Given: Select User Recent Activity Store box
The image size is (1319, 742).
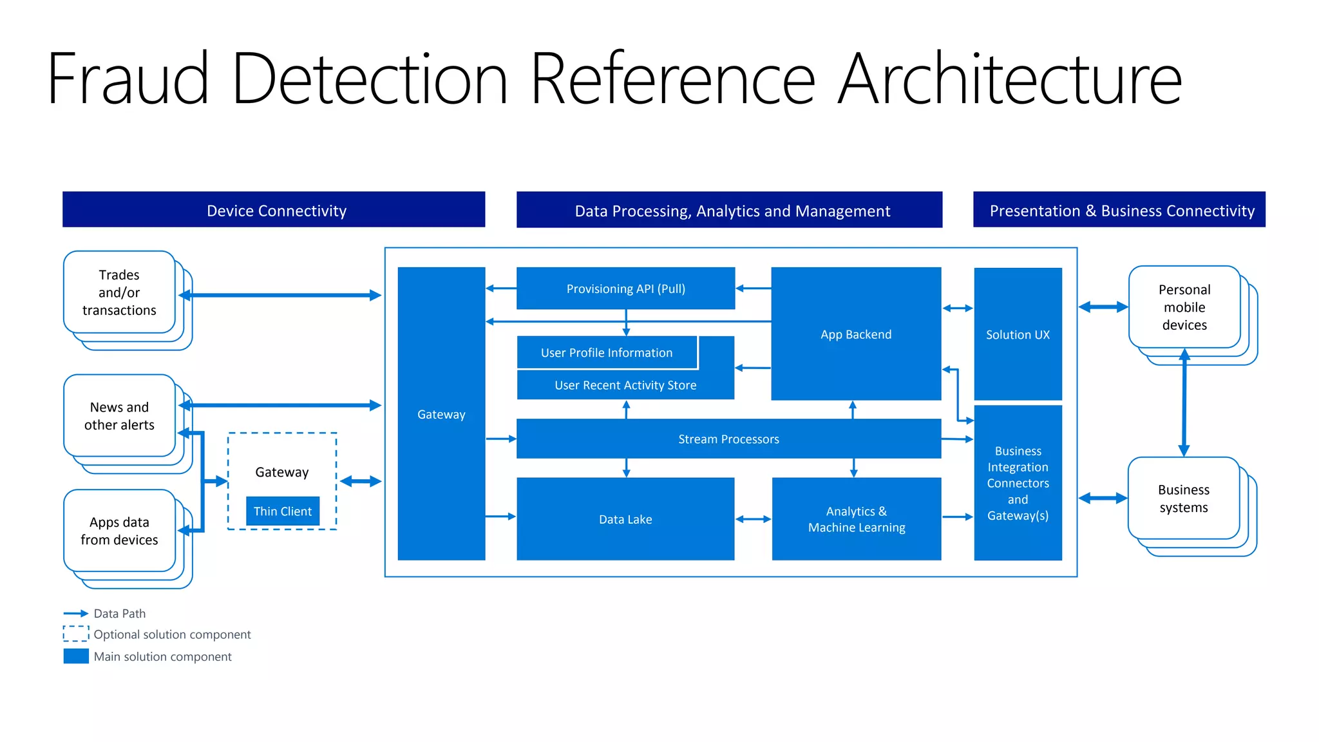Looking at the screenshot, I should [625, 385].
